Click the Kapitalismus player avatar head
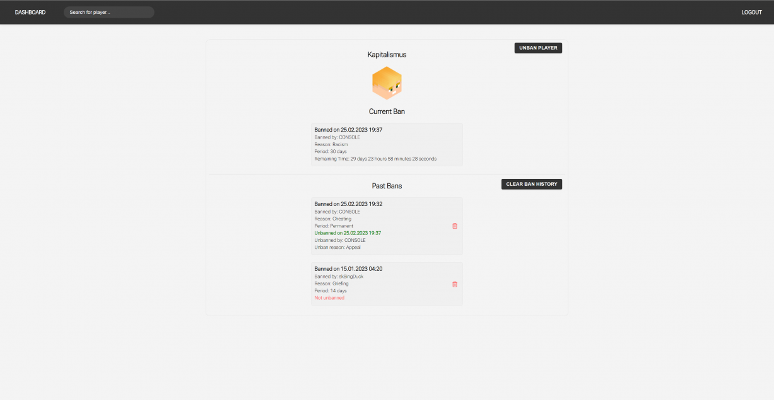 (x=387, y=83)
